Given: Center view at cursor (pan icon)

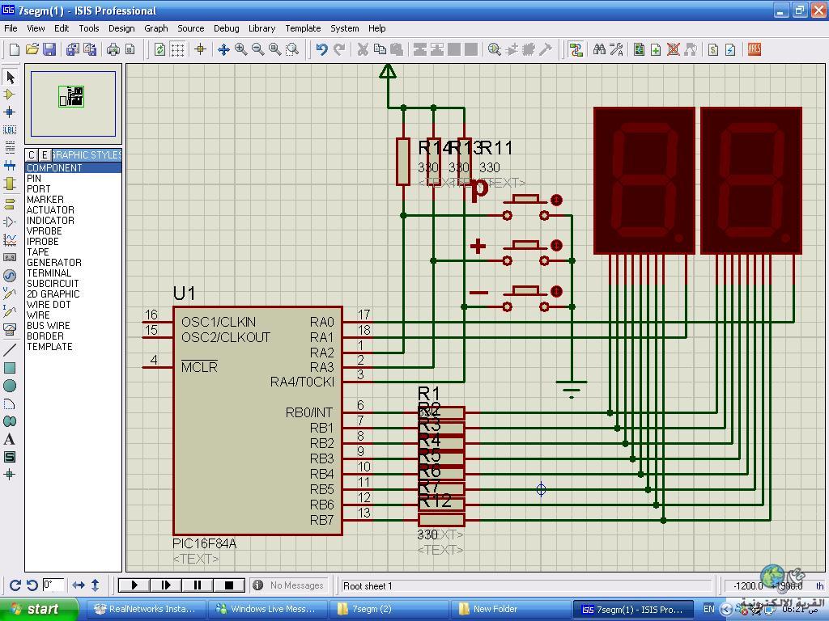Looking at the screenshot, I should click(x=223, y=49).
